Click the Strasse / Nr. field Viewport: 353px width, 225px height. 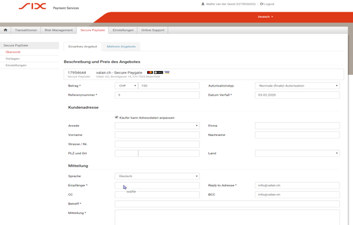click(x=157, y=144)
